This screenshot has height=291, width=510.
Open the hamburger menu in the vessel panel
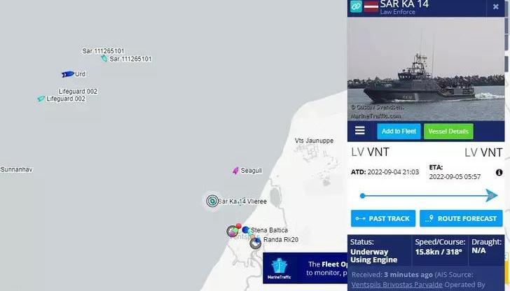pos(360,131)
